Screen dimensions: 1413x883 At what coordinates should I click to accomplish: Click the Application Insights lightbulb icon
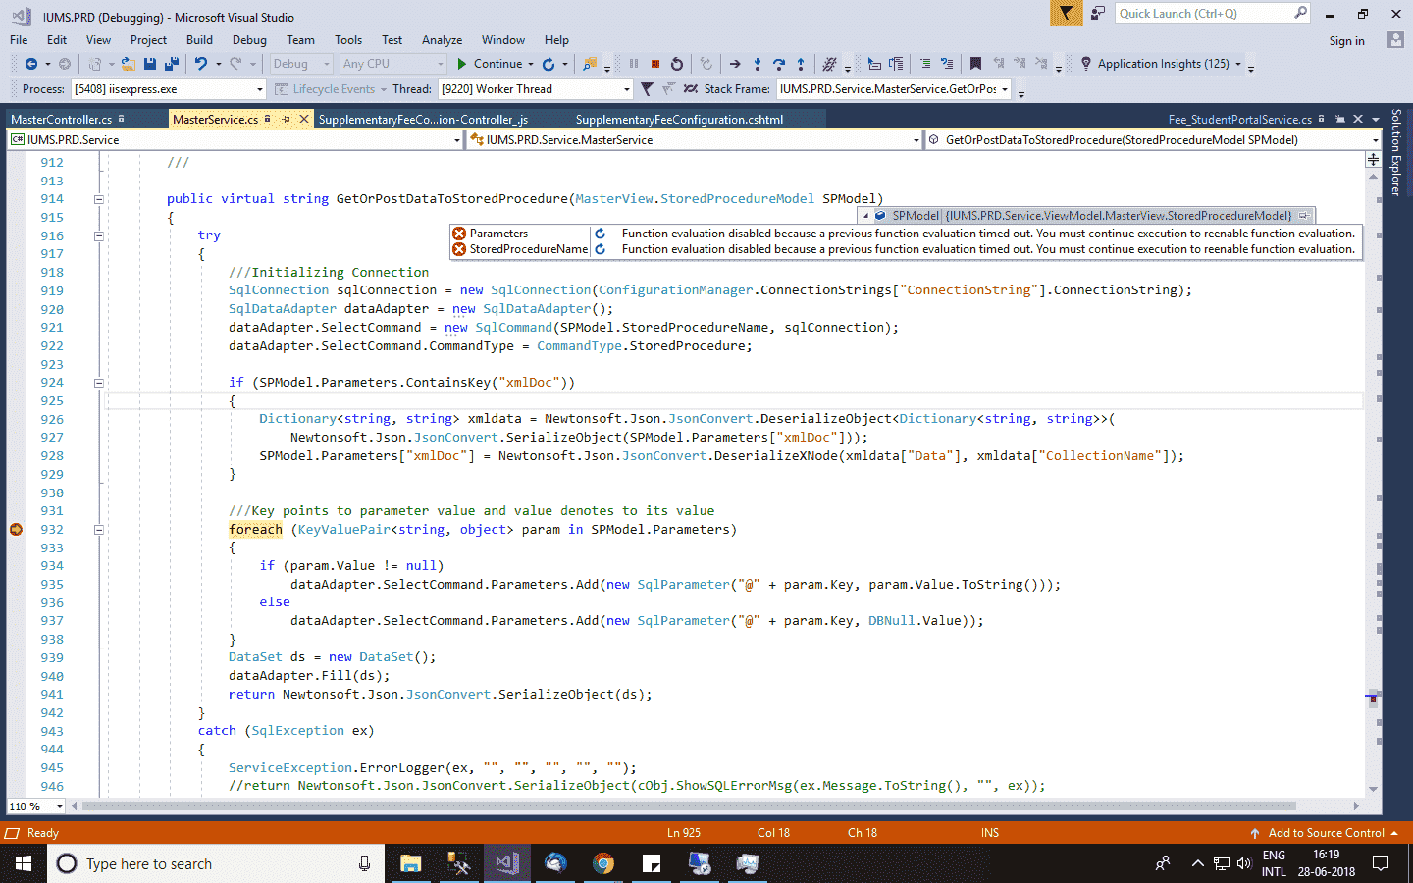(1086, 64)
